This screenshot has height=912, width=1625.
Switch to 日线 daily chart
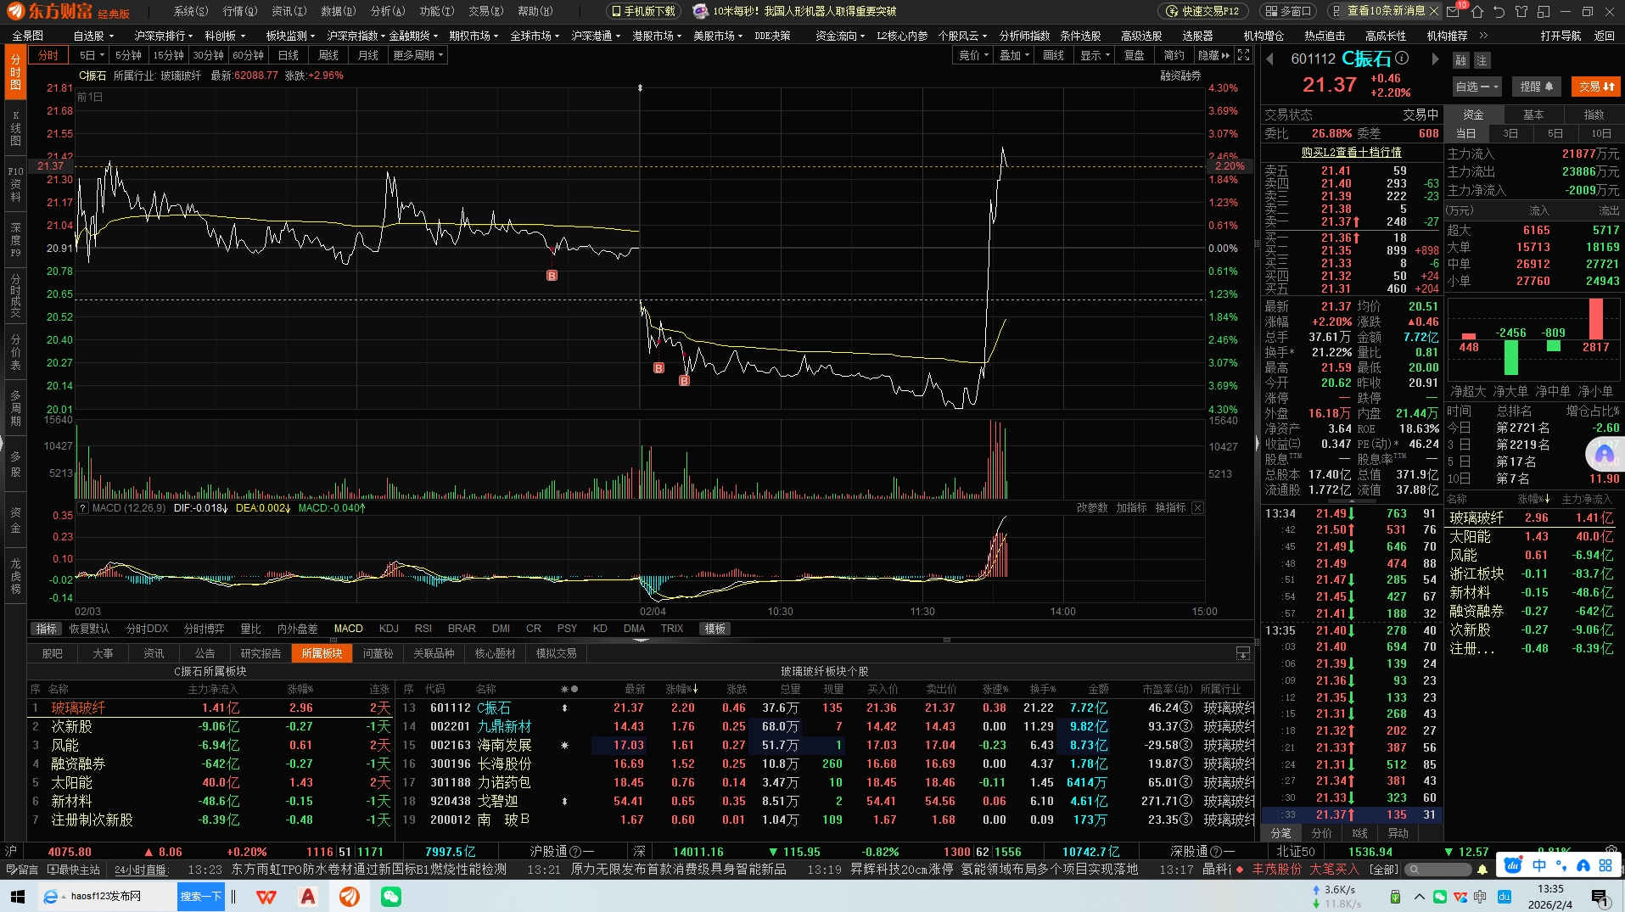(x=289, y=55)
